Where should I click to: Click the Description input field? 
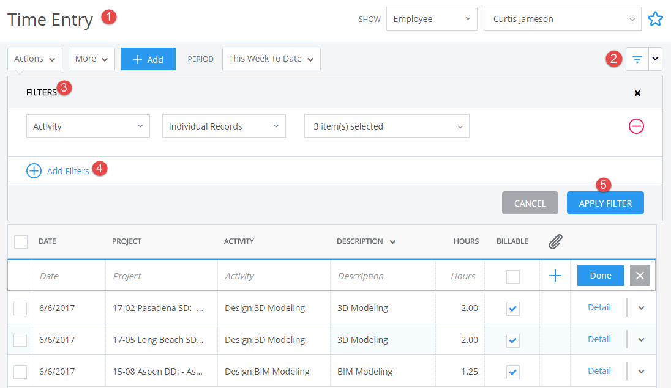pyautogui.click(x=383, y=276)
